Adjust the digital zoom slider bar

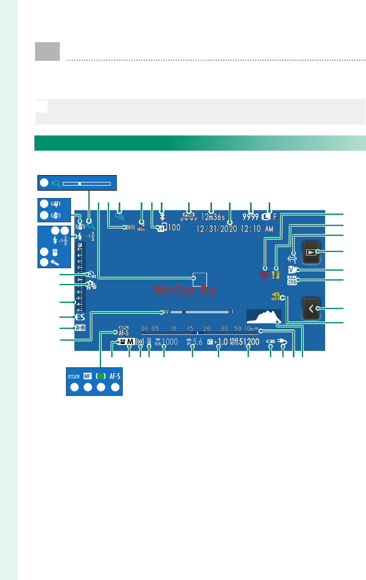86,184
